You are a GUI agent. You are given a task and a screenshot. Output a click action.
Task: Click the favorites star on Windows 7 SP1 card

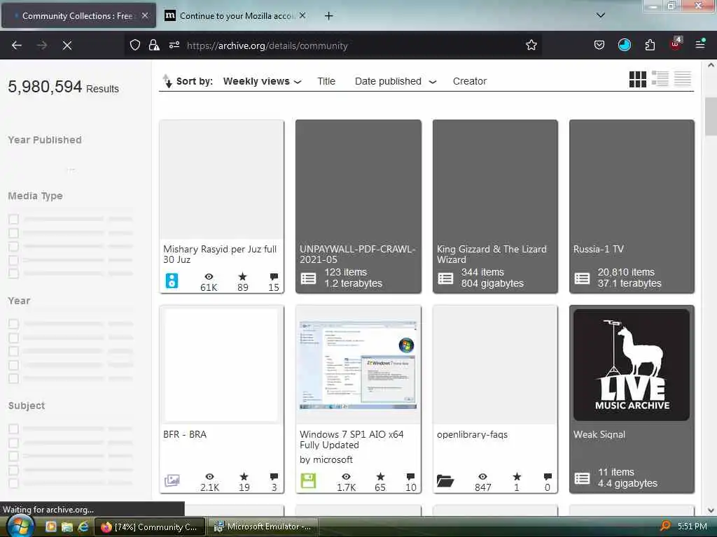[380, 476]
